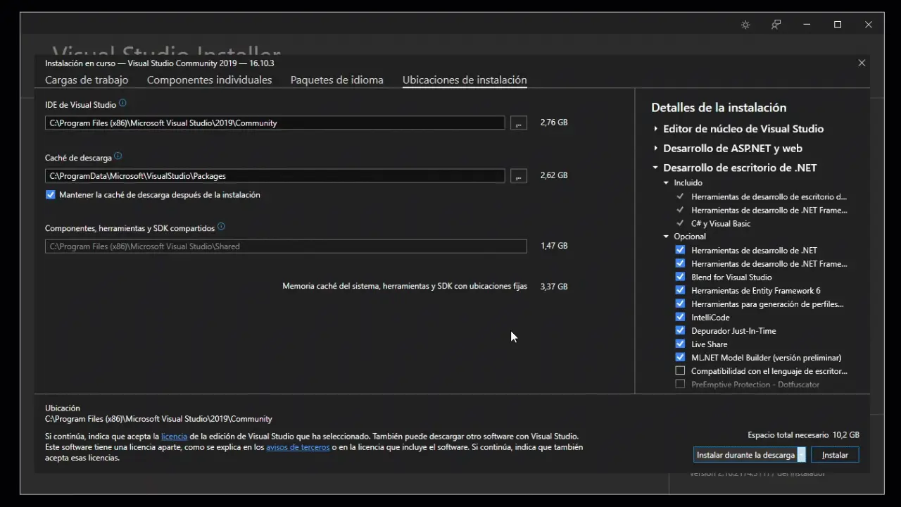Click the IDE installation path text field
The width and height of the screenshot is (901, 507).
(x=275, y=123)
